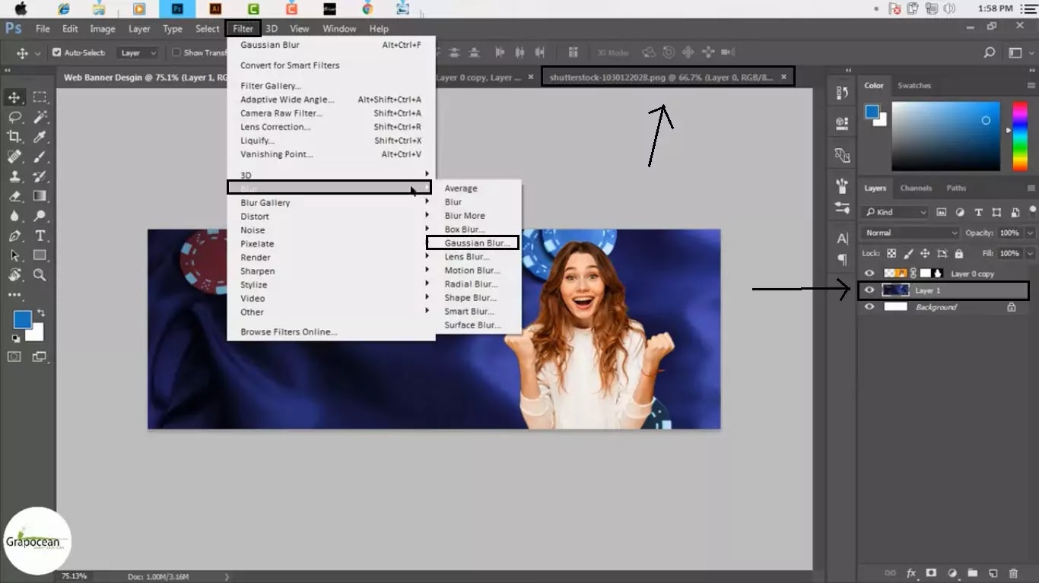Toggle the Auto-Select checkbox
Screen dimensions: 1039x583
pyautogui.click(x=56, y=52)
